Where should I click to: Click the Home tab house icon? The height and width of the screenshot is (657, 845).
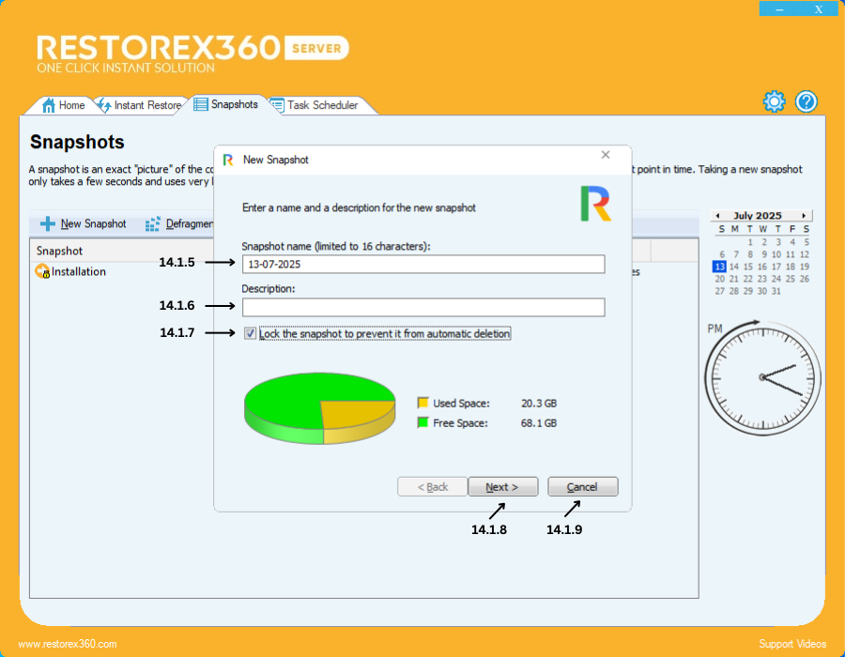point(49,105)
